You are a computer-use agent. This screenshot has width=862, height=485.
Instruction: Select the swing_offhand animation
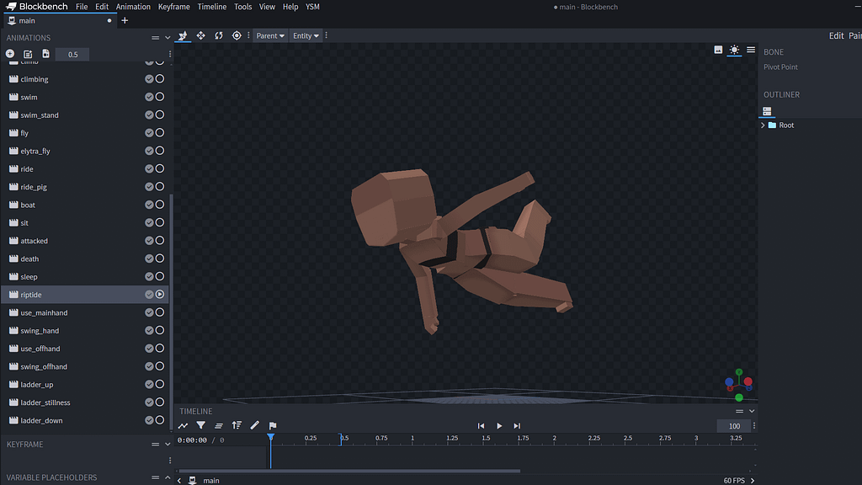coord(85,366)
